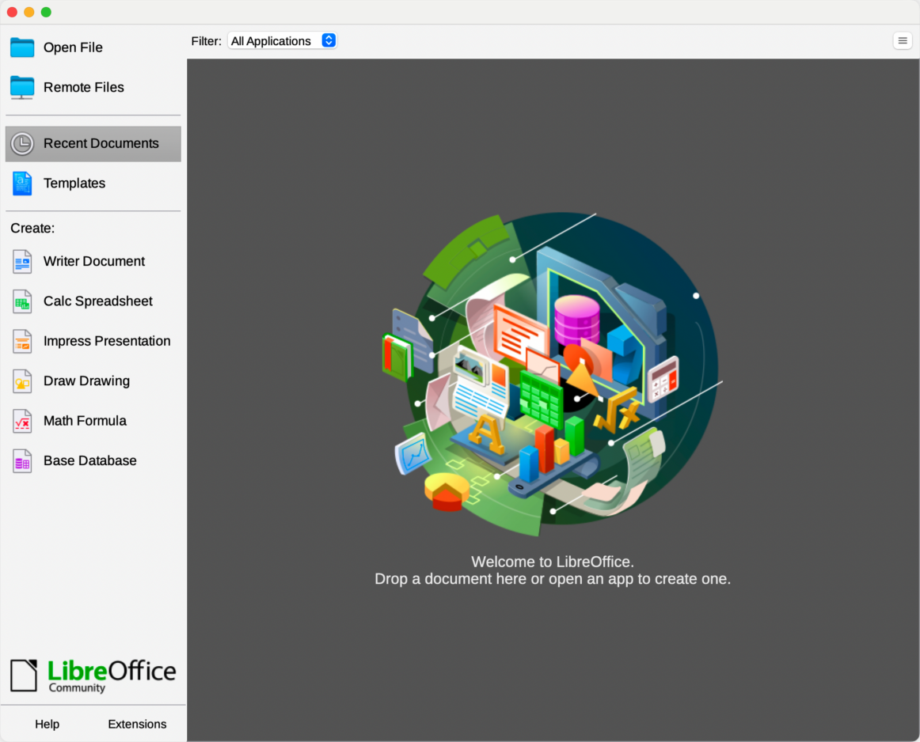The width and height of the screenshot is (920, 742).
Task: Open the Remote Files browser
Action: coord(93,87)
